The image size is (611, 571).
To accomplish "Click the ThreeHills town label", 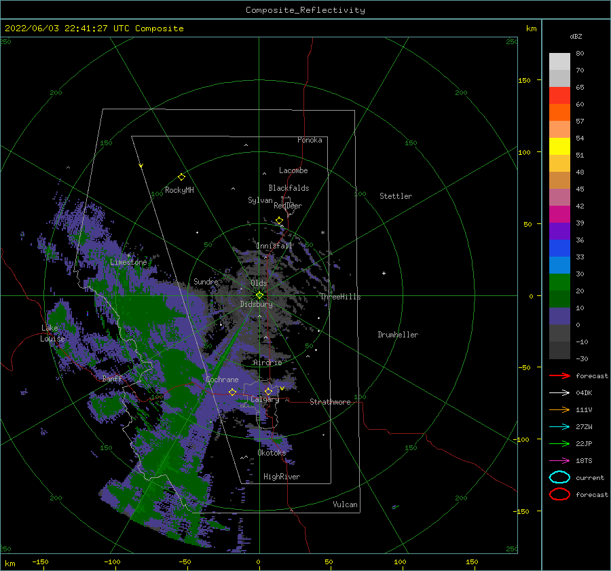I will click(341, 297).
